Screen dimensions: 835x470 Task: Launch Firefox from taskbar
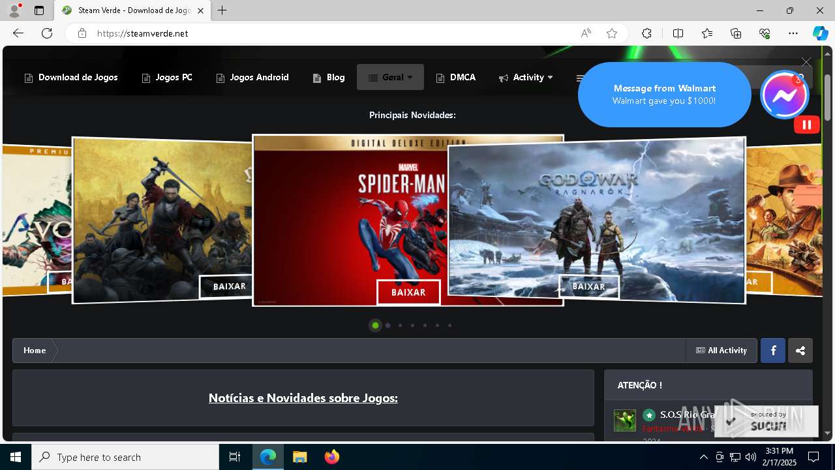coord(331,457)
